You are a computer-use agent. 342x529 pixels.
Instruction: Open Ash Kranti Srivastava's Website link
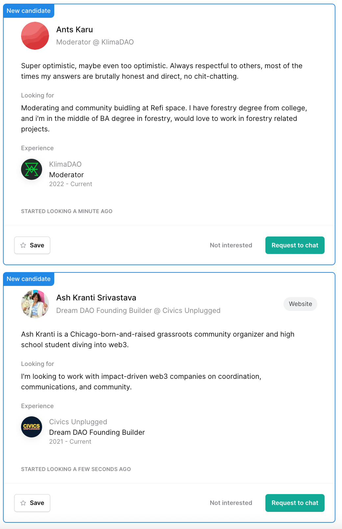click(x=300, y=304)
